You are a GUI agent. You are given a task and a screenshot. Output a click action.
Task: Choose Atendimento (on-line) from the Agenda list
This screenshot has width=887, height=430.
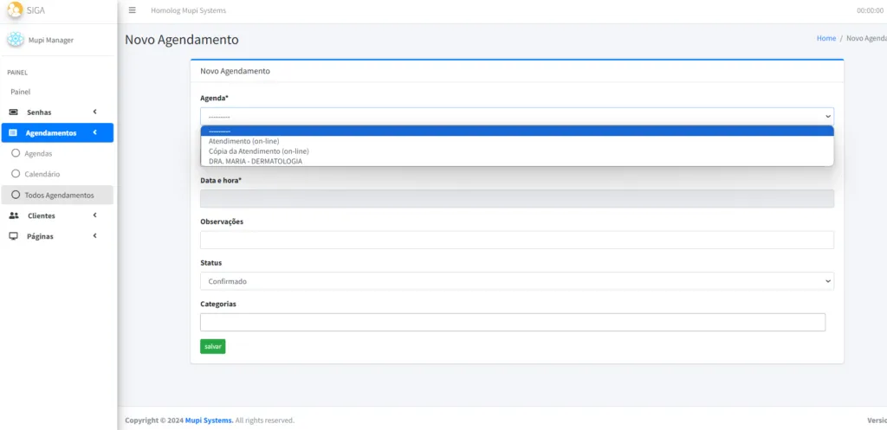(x=244, y=141)
